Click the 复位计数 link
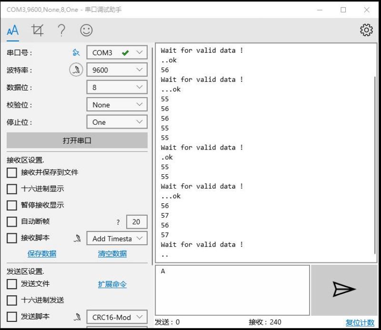Viewport: 381px width, 330px height. point(360,322)
